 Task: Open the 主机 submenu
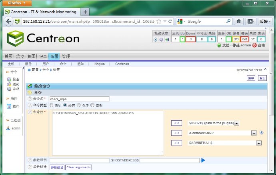[x=11, y=64]
